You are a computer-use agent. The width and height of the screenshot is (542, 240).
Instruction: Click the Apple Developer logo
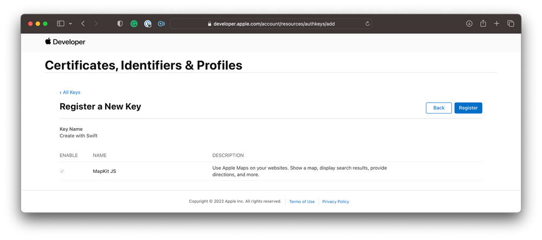[x=65, y=42]
